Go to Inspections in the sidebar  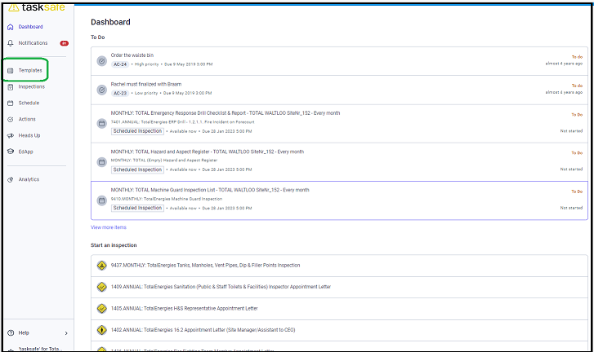point(31,87)
